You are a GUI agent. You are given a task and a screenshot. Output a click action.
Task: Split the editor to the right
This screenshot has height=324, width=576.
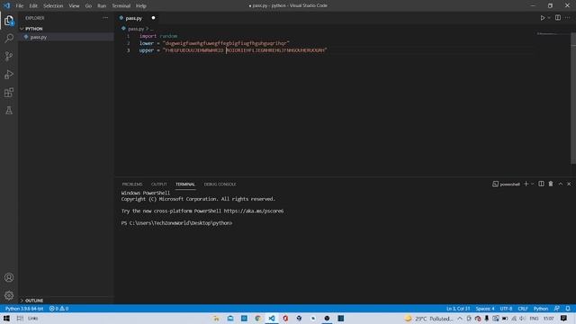(x=558, y=18)
